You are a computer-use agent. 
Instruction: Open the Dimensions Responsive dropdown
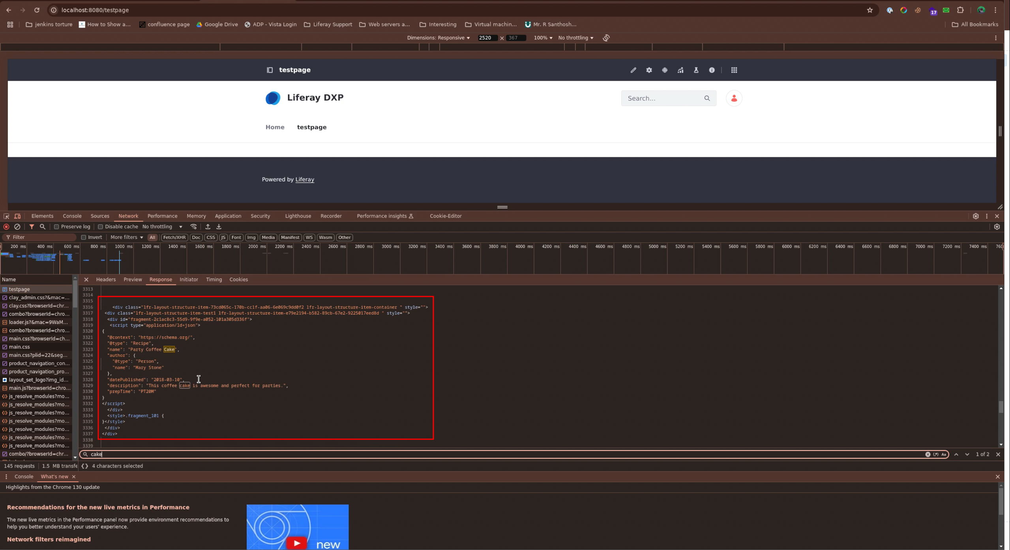pyautogui.click(x=438, y=38)
